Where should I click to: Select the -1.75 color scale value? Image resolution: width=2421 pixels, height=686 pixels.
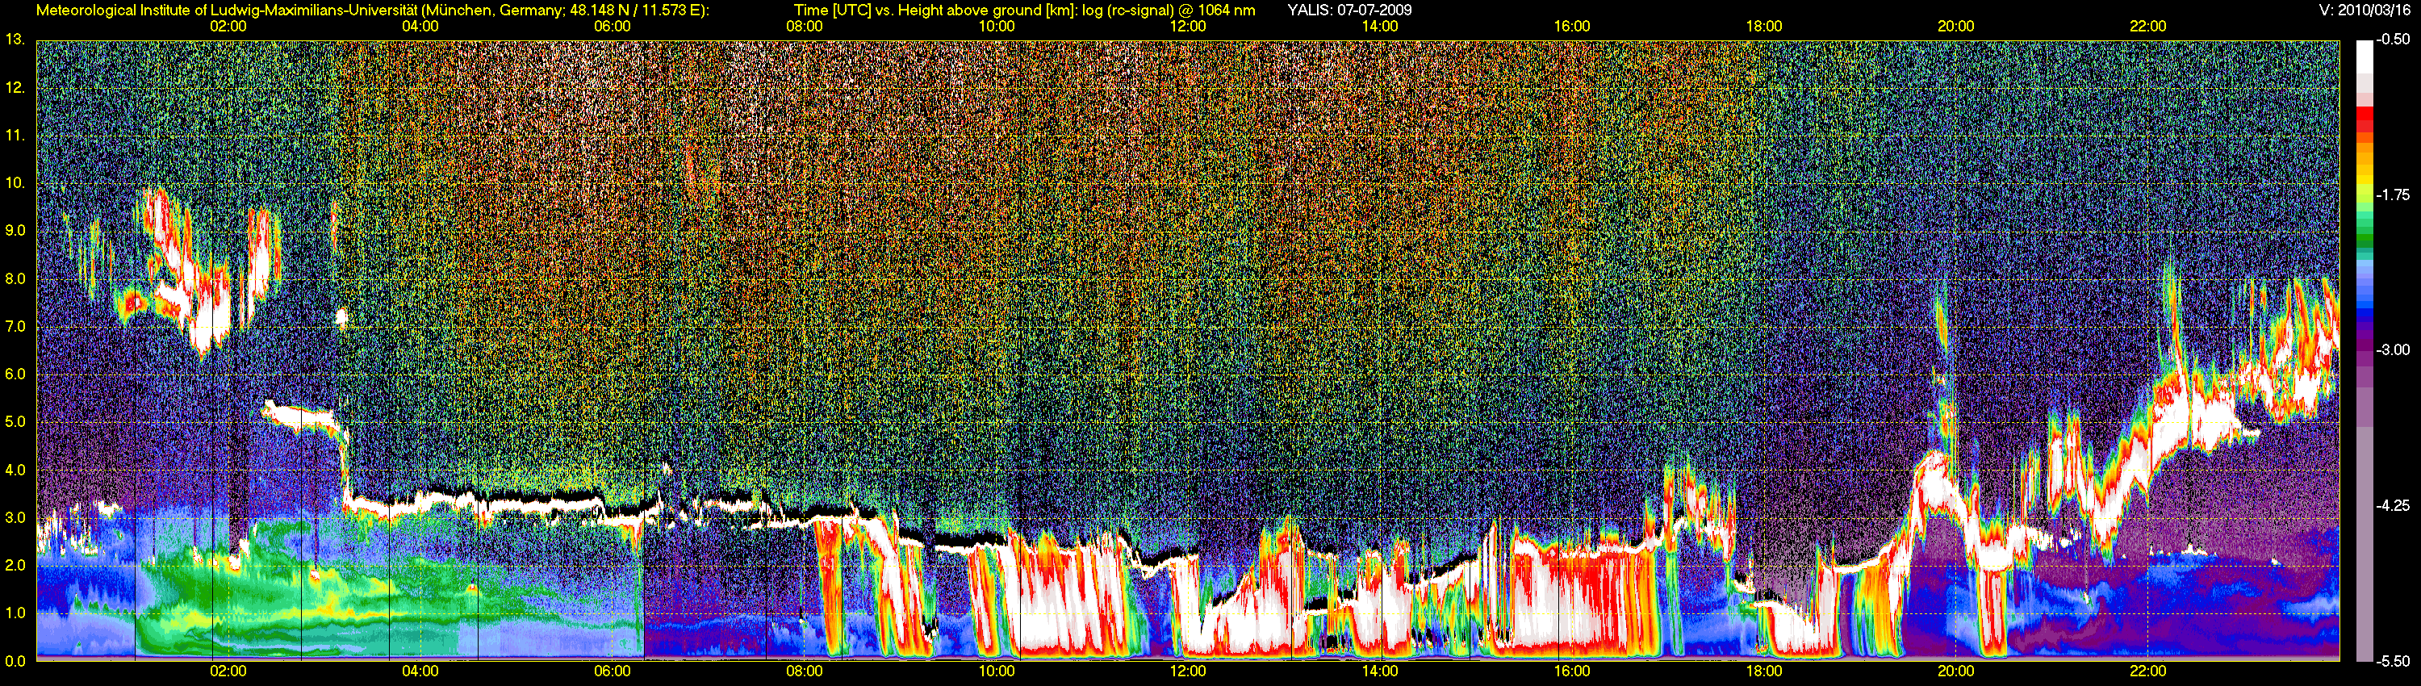point(2393,195)
